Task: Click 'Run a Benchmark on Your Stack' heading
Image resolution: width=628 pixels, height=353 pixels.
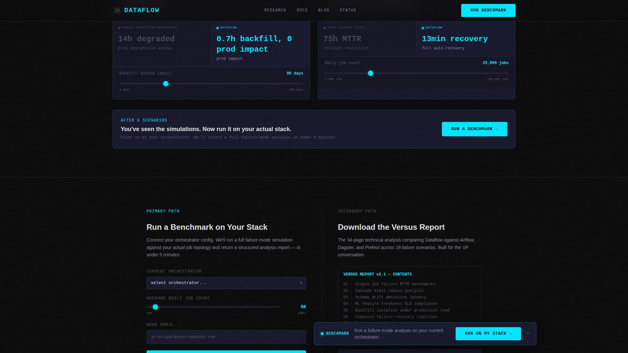Action: coord(207,227)
